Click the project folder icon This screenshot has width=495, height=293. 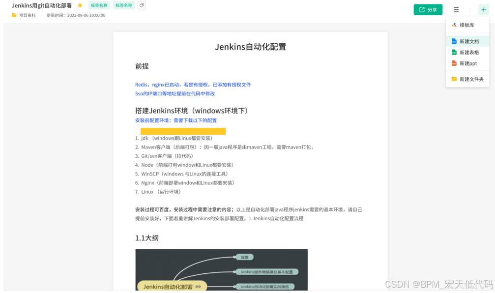14,15
